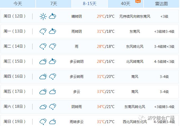
Task: Click the overcast cloud icon for 周六（18日）
Action: tap(43, 107)
